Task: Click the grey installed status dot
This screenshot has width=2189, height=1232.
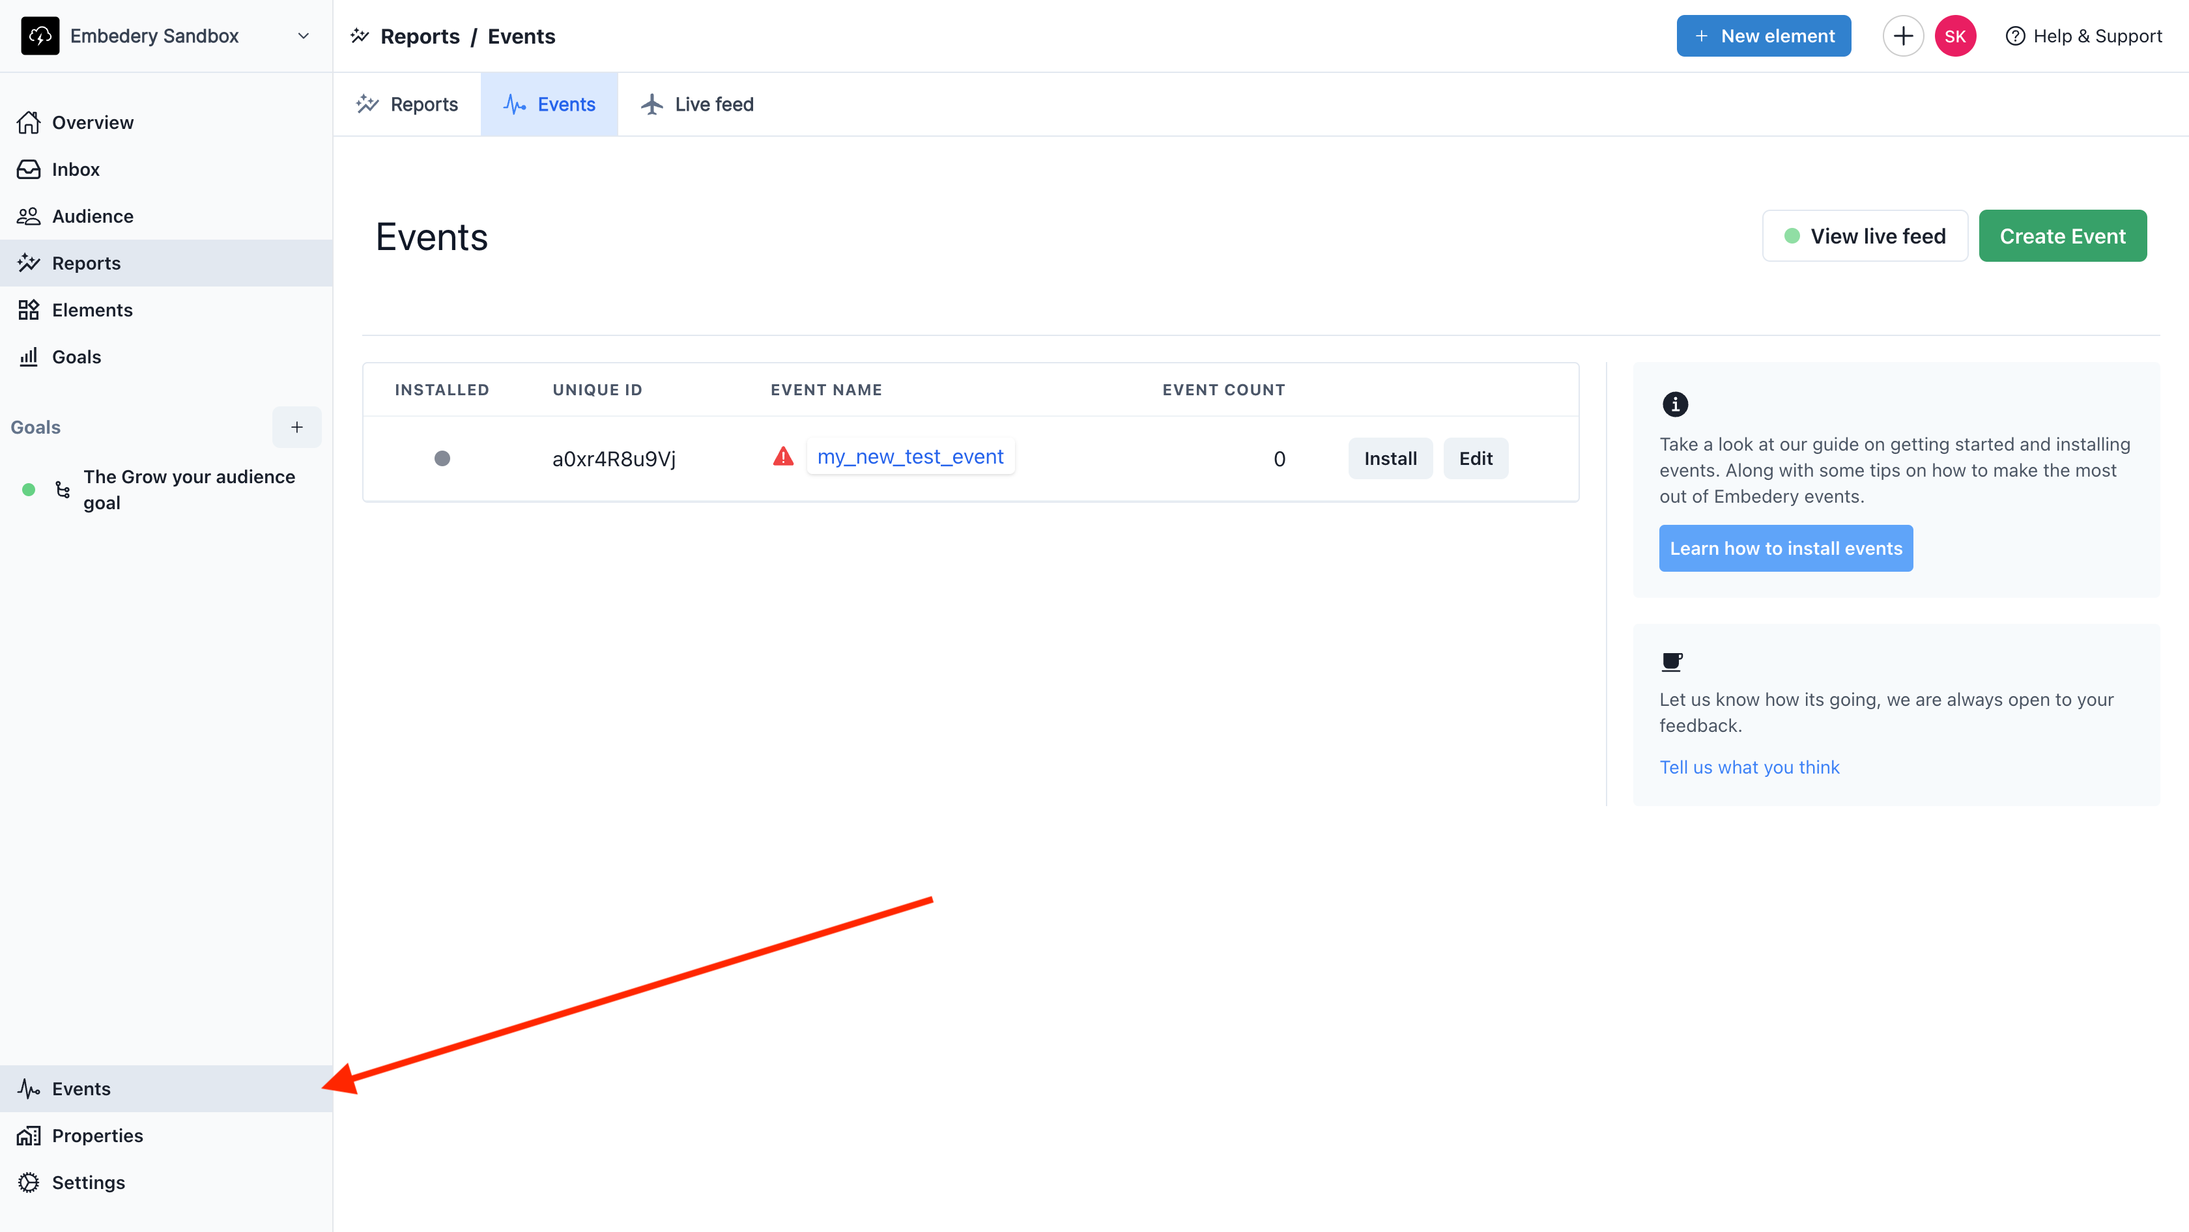Action: point(442,458)
